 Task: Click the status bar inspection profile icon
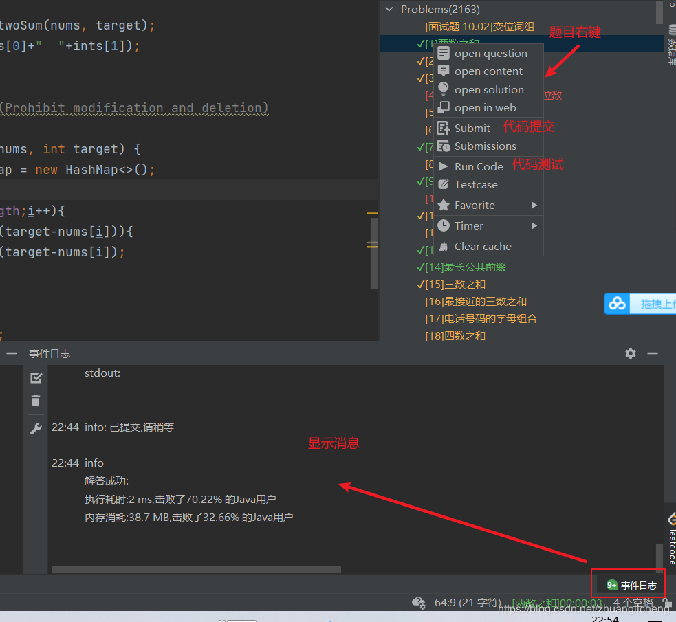click(x=418, y=602)
